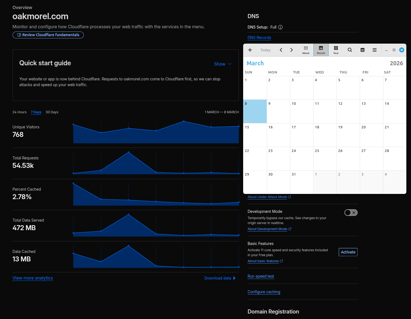
Task: Switch calendar to Week view
Action: [x=306, y=50]
